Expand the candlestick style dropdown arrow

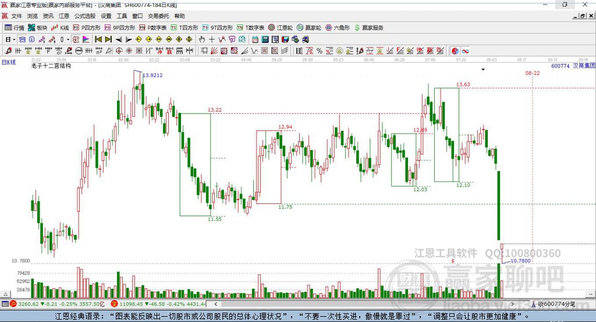[68, 40]
